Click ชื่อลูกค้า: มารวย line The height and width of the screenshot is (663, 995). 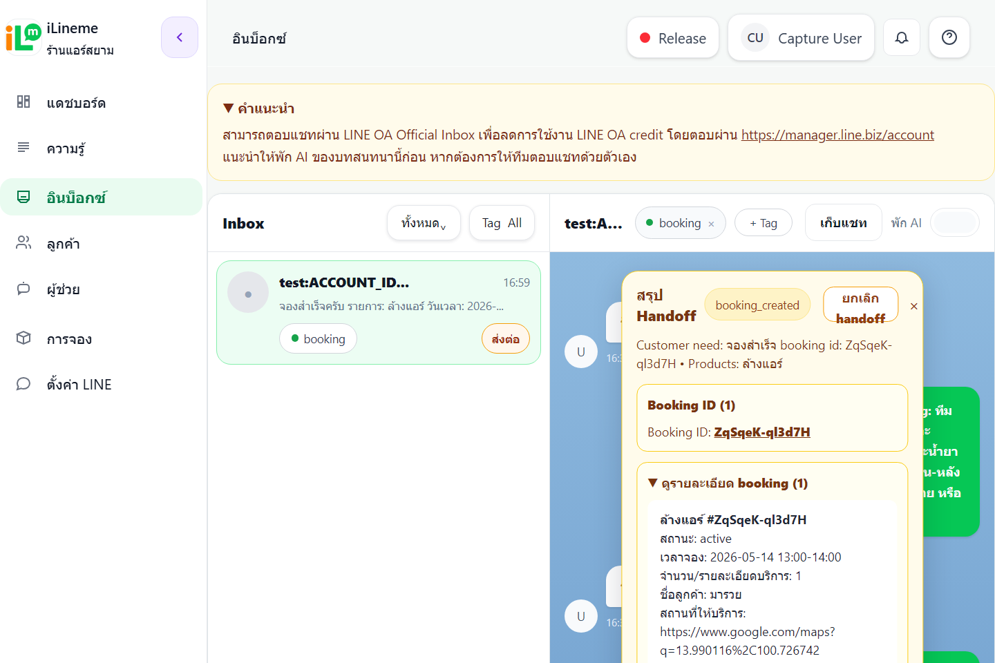tap(701, 595)
